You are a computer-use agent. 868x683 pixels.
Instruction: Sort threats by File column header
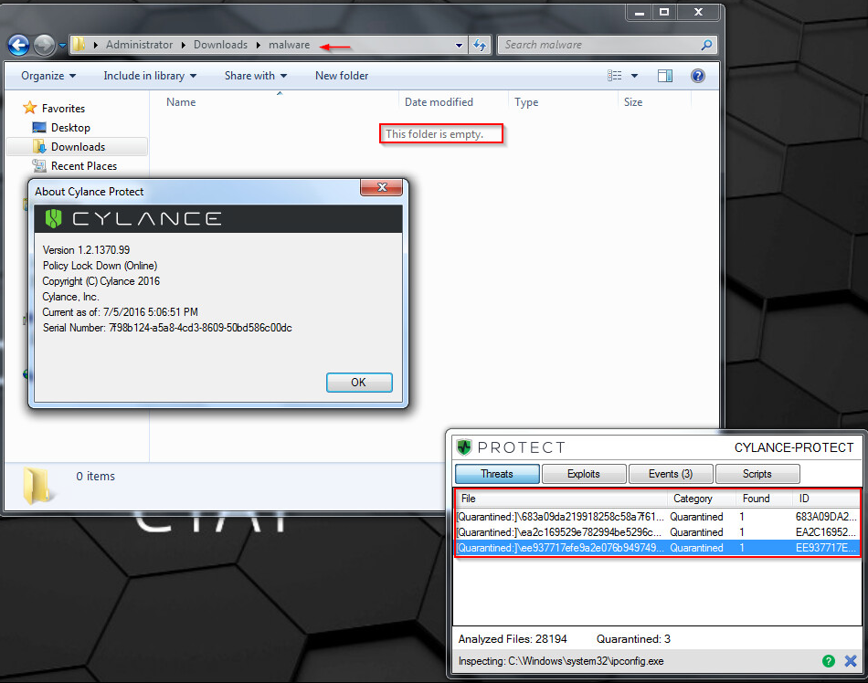(561, 499)
